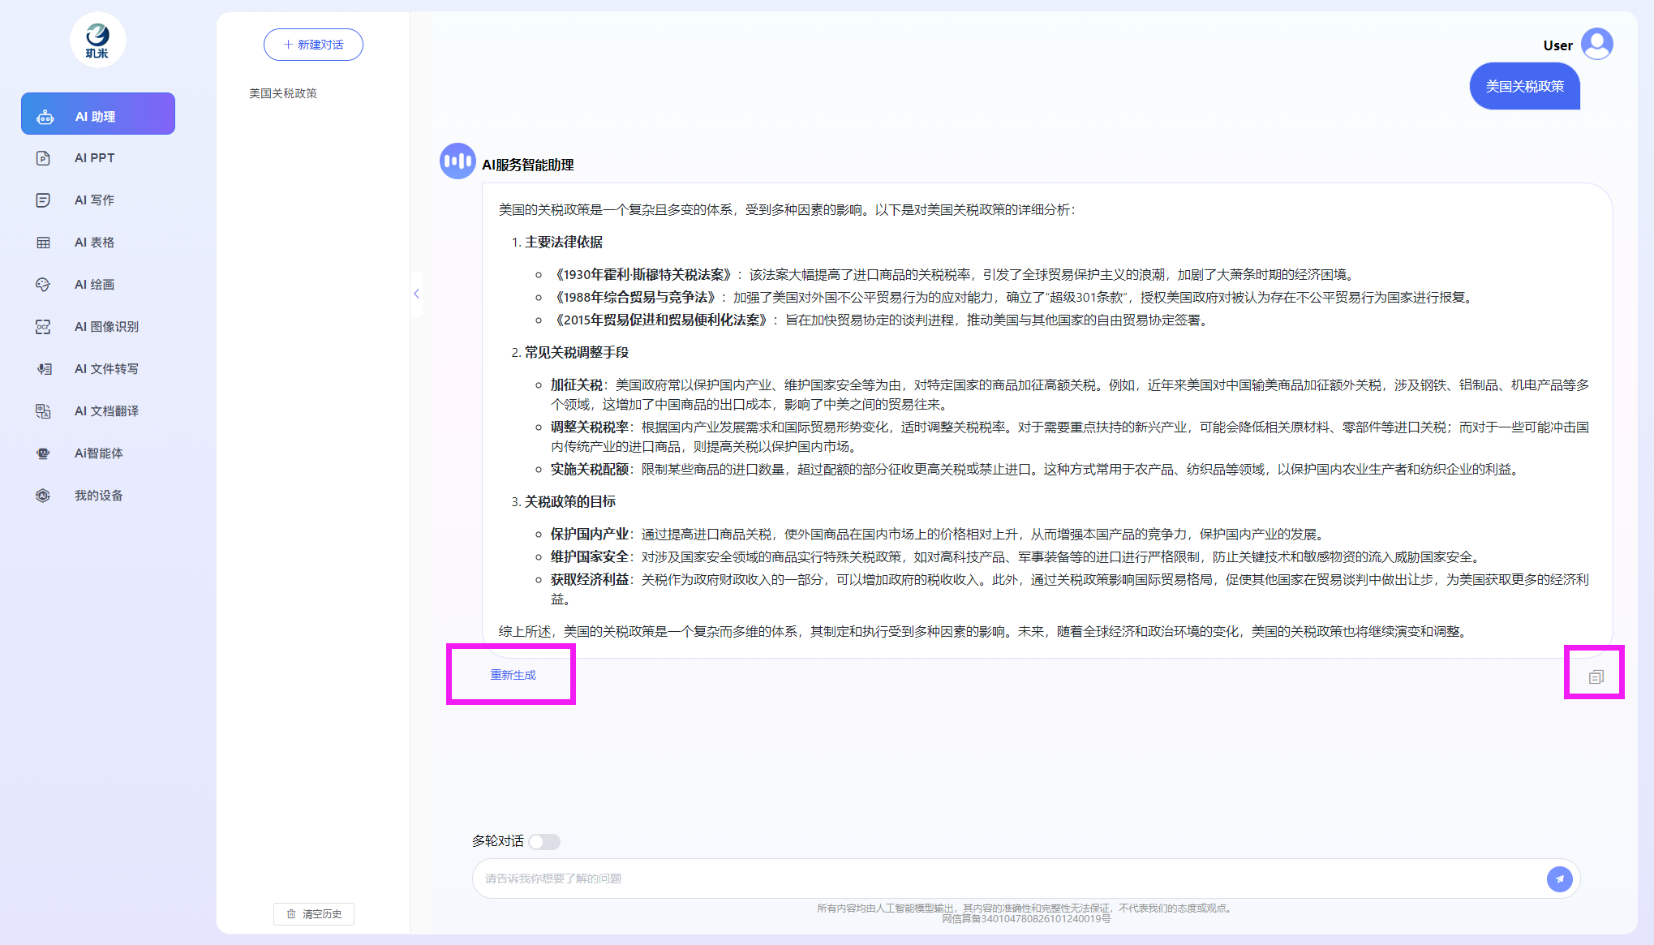
Task: Open 美国关税政策 conversation in history list
Action: [x=283, y=93]
